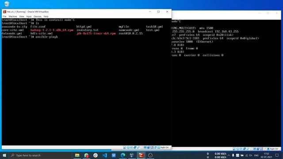
Task: Show hidden system tray icons chevron
Action: [x=229, y=155]
